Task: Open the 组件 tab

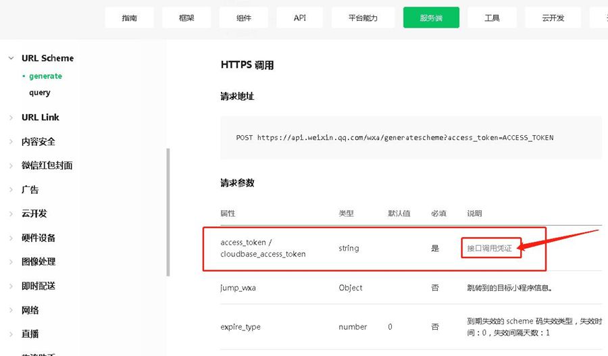Action: pos(243,18)
